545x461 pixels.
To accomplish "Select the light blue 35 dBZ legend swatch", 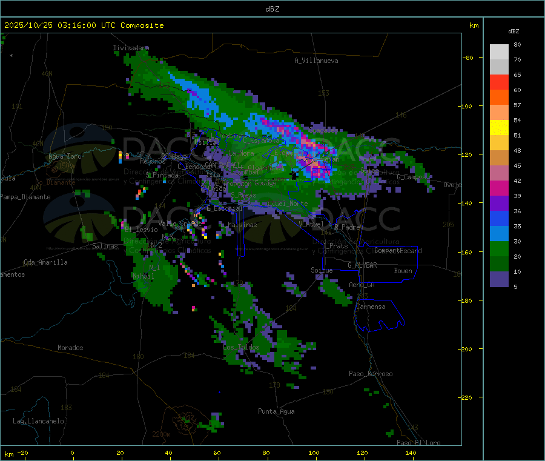I will pyautogui.click(x=499, y=233).
